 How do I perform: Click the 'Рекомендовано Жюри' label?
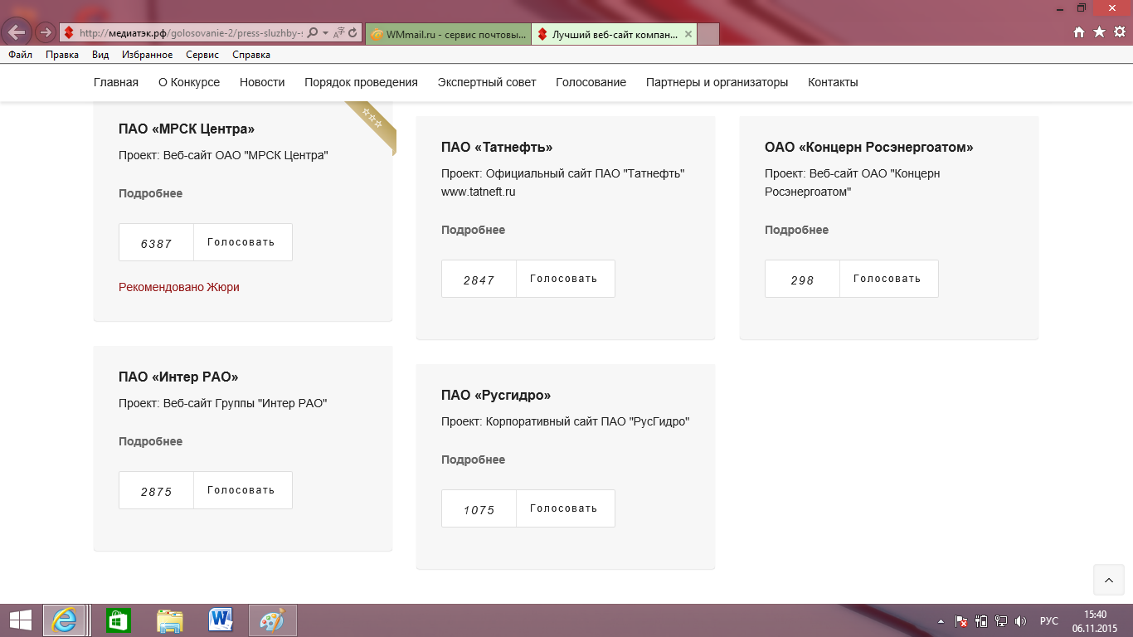tap(179, 287)
